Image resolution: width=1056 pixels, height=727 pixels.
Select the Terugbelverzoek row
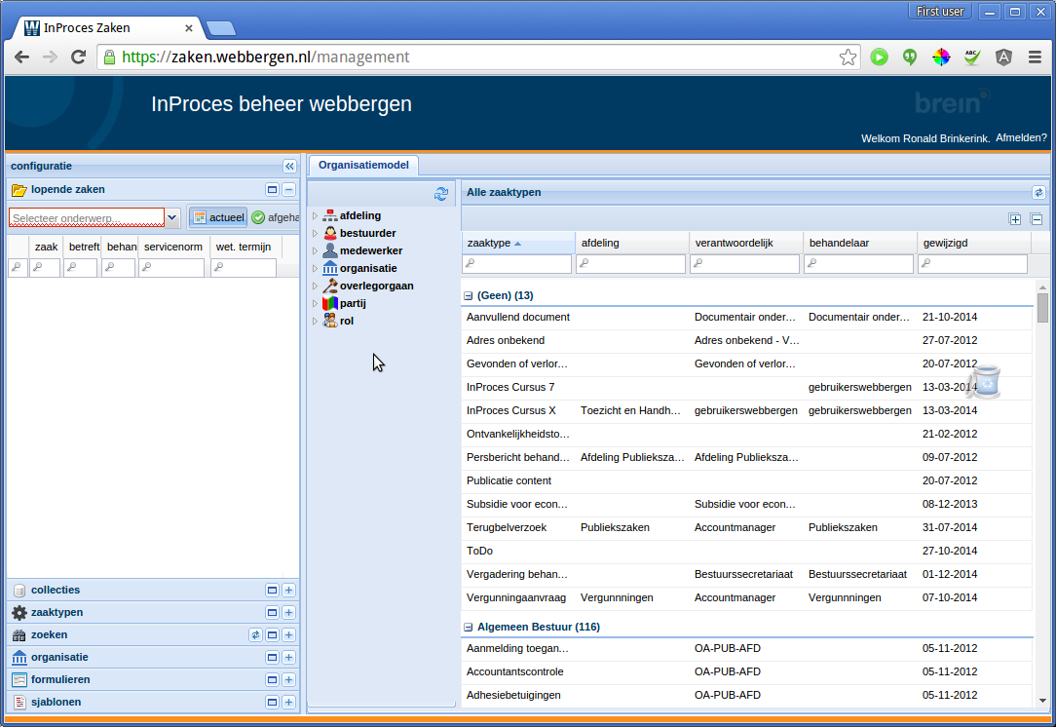click(747, 528)
